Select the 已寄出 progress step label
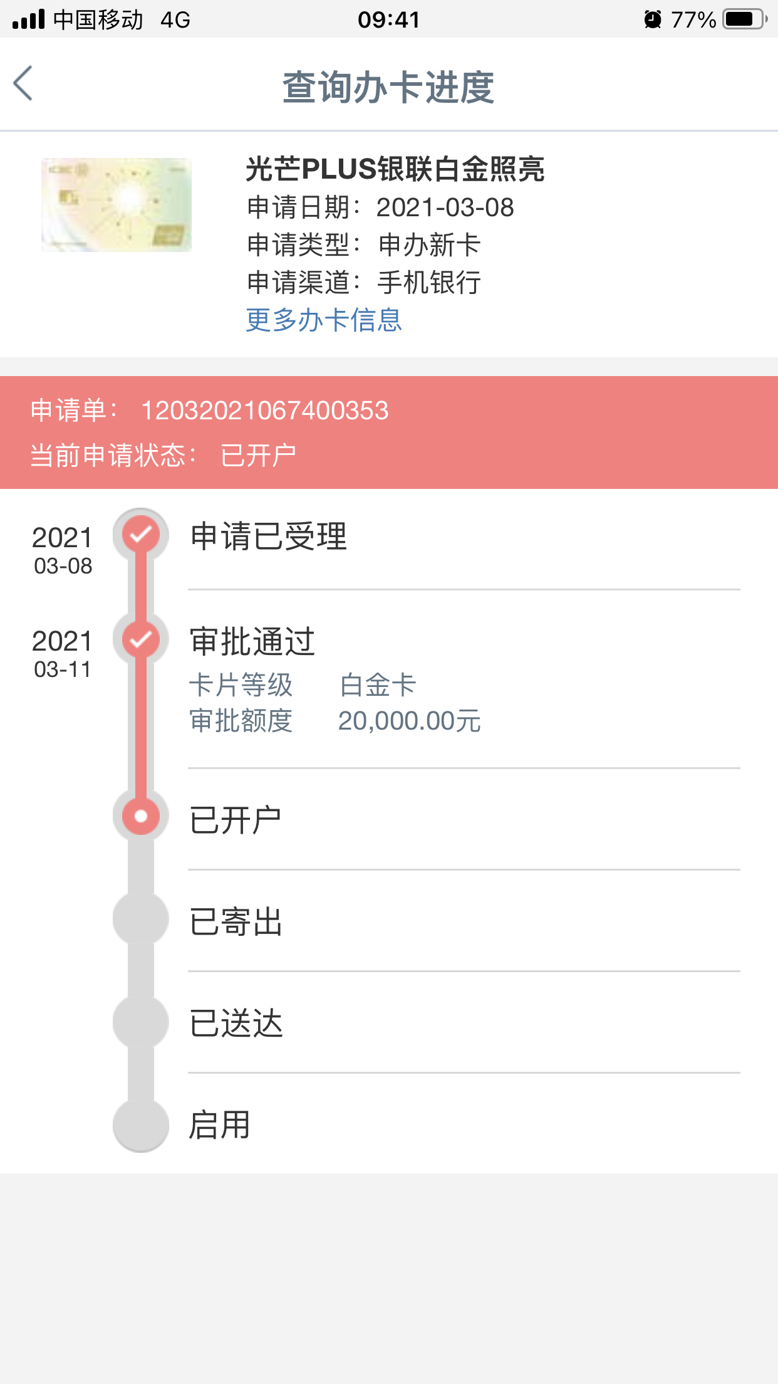The image size is (778, 1384). coord(236,921)
